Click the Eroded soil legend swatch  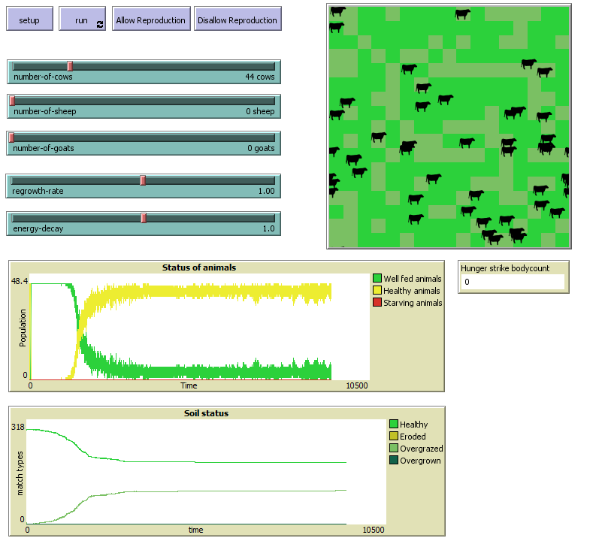click(x=394, y=437)
